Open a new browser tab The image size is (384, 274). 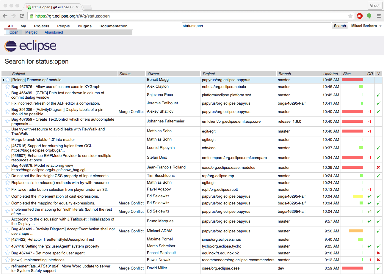point(87,7)
